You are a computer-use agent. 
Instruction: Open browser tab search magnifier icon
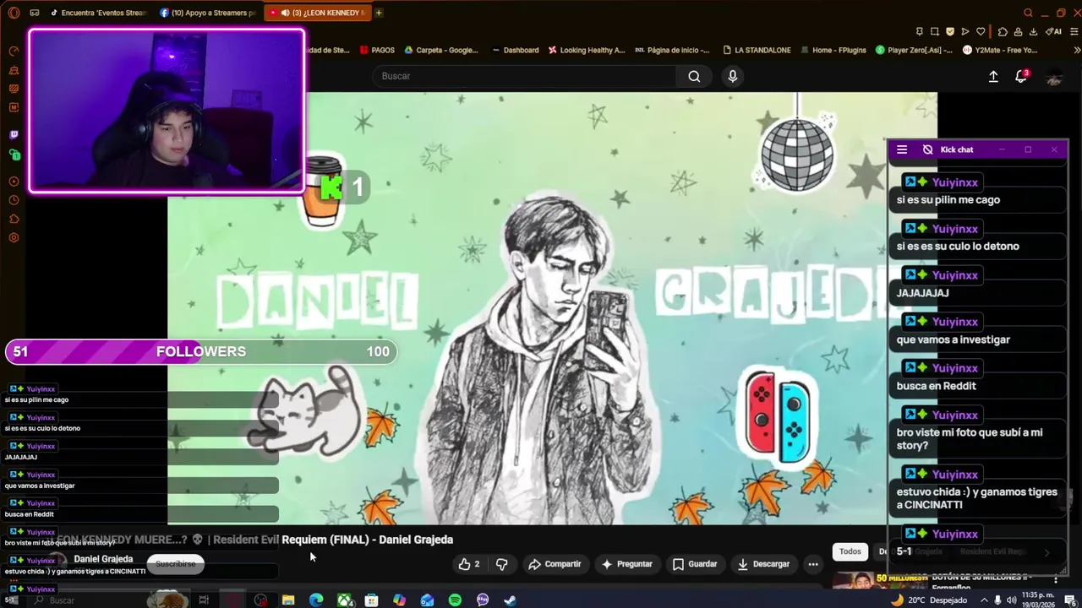tap(1028, 13)
